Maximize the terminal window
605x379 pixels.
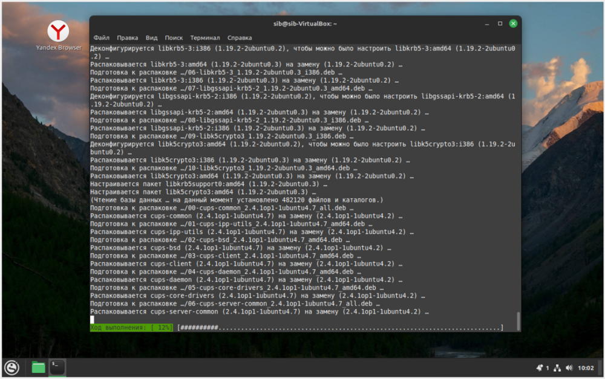(500, 24)
